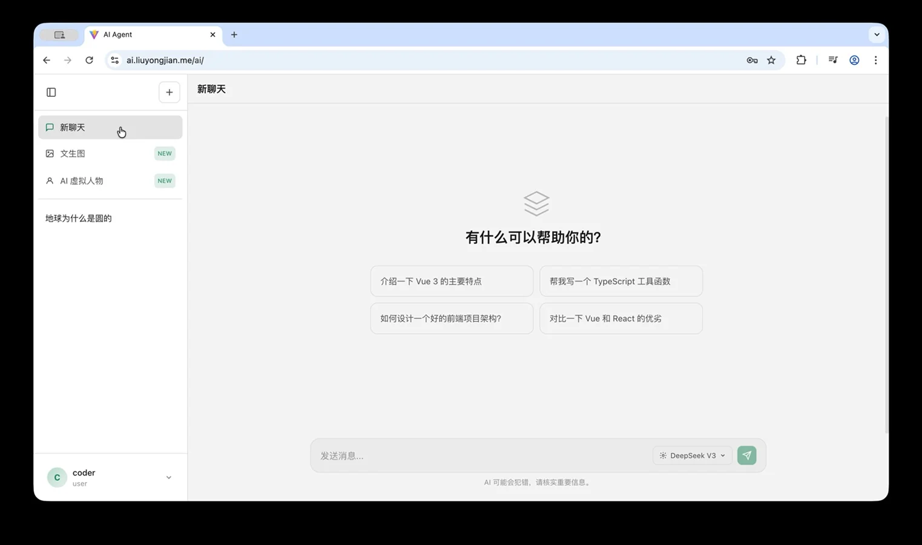The height and width of the screenshot is (545, 922).
Task: Open the AI 虚拟人物 sidebar item
Action: tap(110, 180)
